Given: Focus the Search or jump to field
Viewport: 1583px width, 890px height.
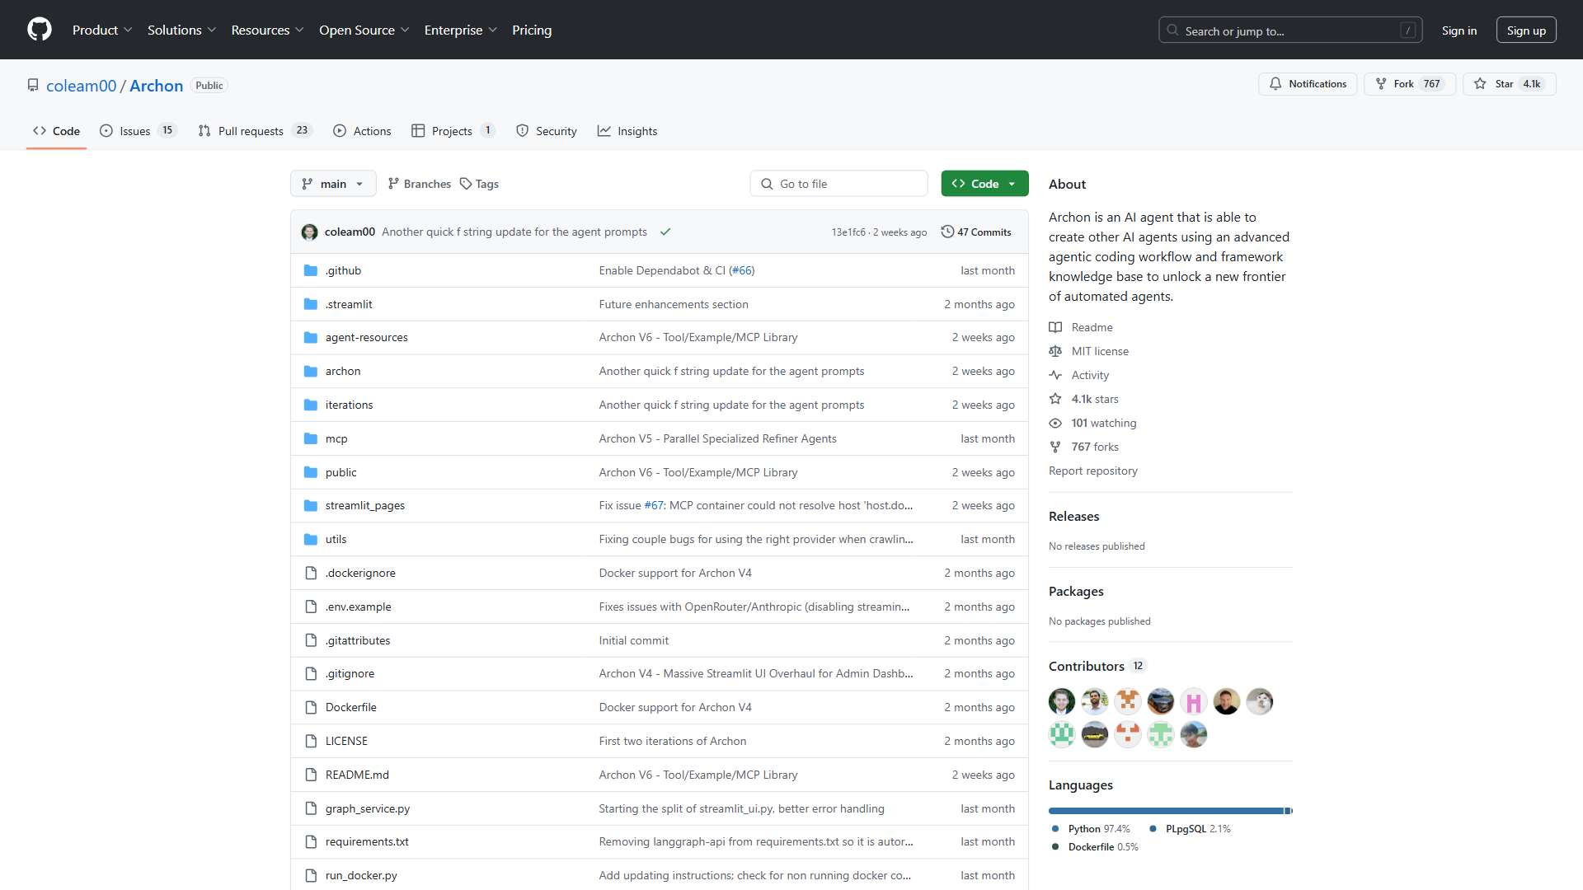Looking at the screenshot, I should tap(1290, 30).
